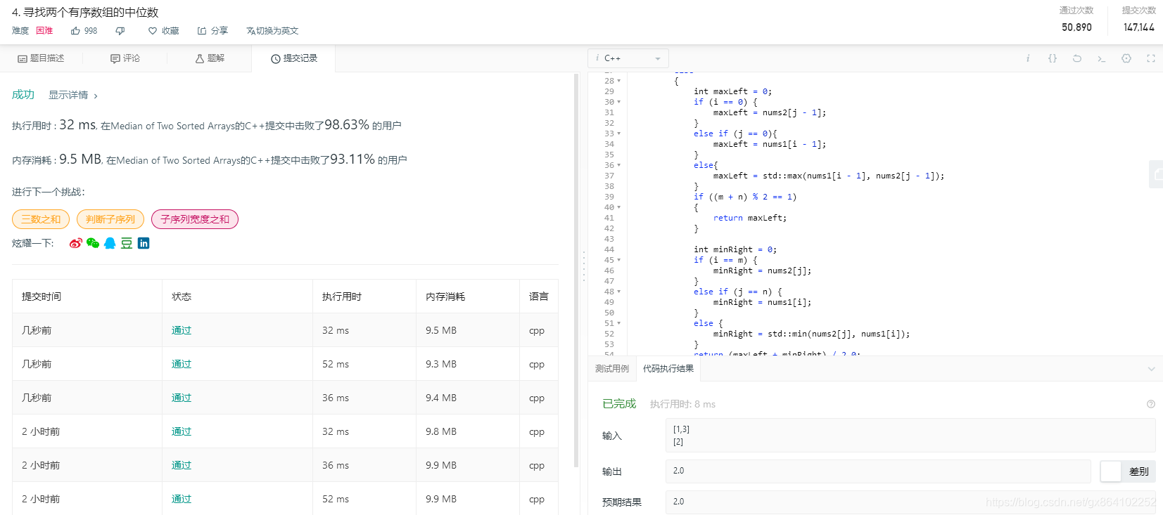Viewport: 1163px width, 515px height.
Task: Share to LinkedIn icon
Action: pos(144,243)
